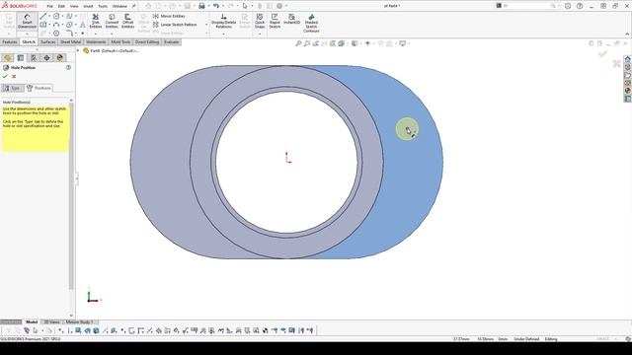Expand the Line tool dropdown arrow
The width and height of the screenshot is (632, 355).
pos(49,16)
